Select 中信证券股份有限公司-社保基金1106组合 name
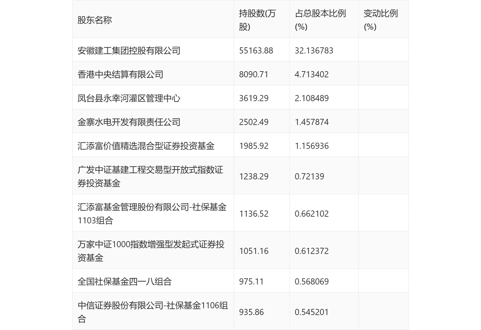Image resolution: width=481 pixels, height=330 pixels. point(153,312)
